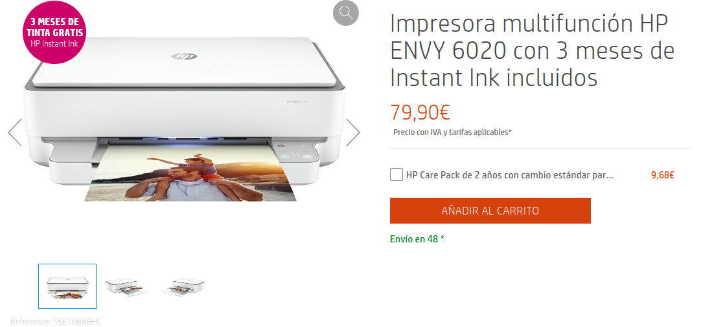
Task: Select the first front-view printer thumbnail
Action: pyautogui.click(x=67, y=286)
